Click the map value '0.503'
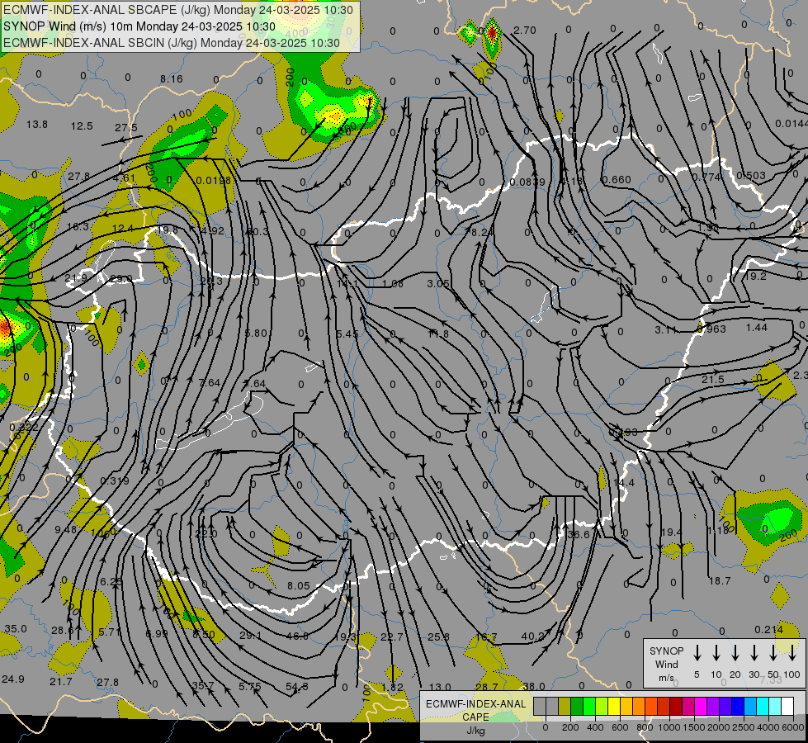Screen dimensions: 808x743 751,175
